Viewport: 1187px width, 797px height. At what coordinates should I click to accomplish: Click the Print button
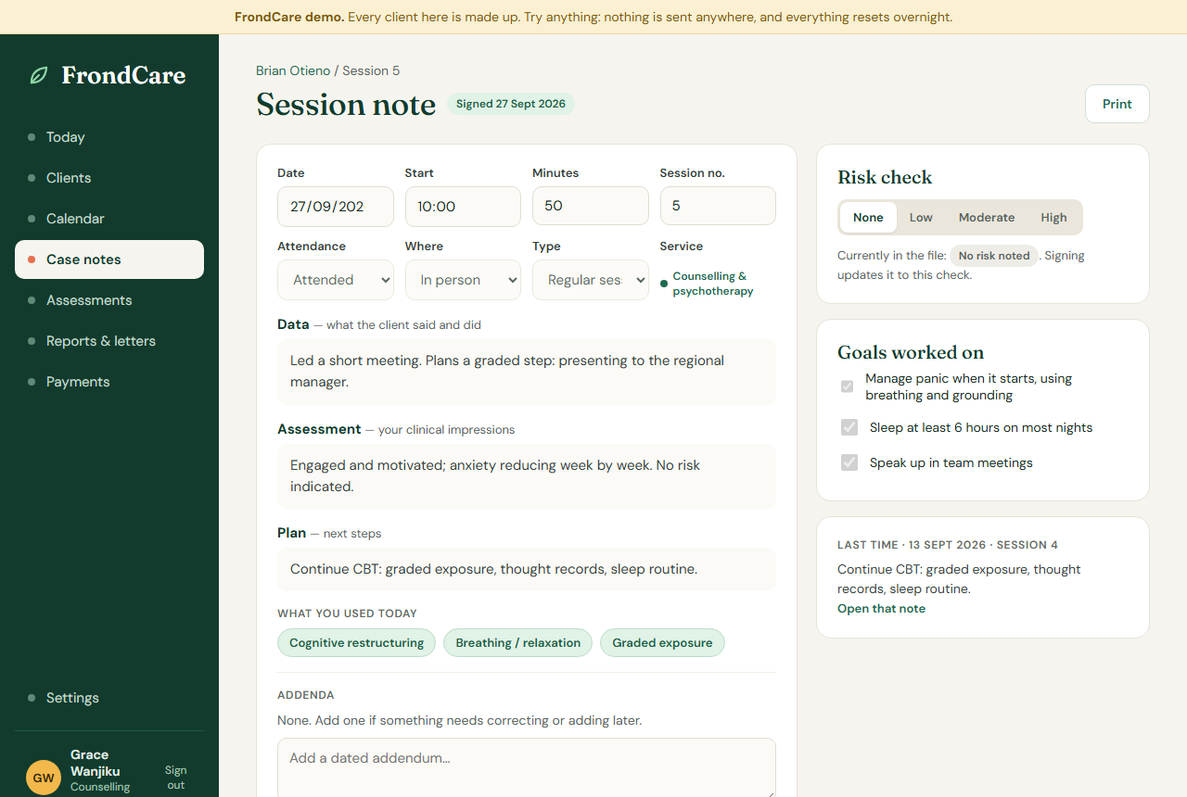(x=1117, y=104)
